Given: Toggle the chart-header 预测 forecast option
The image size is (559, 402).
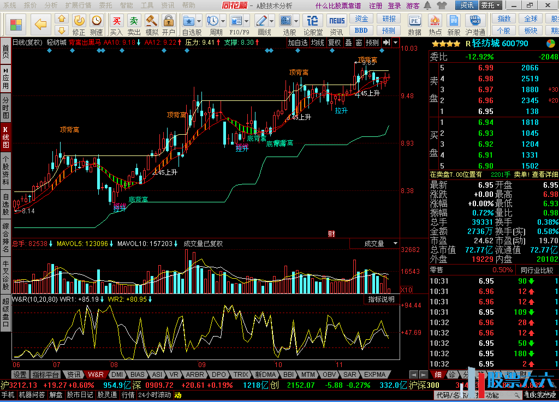Looking at the screenshot, I should (x=372, y=43).
